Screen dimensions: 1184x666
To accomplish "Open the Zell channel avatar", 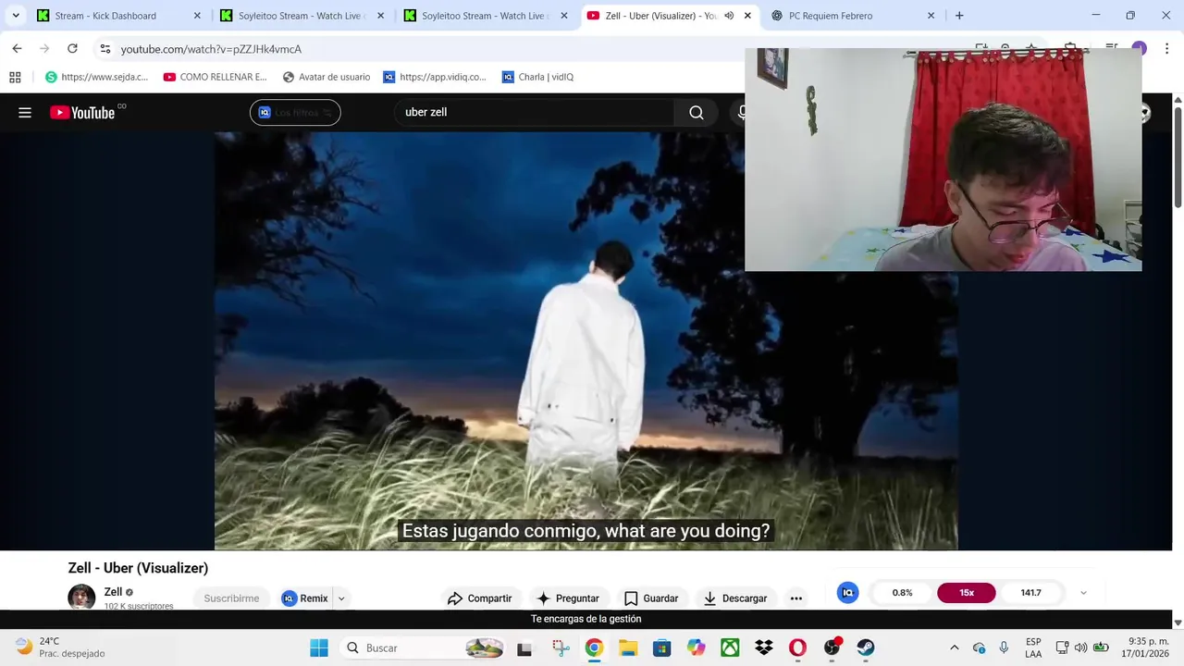I will coord(81,598).
